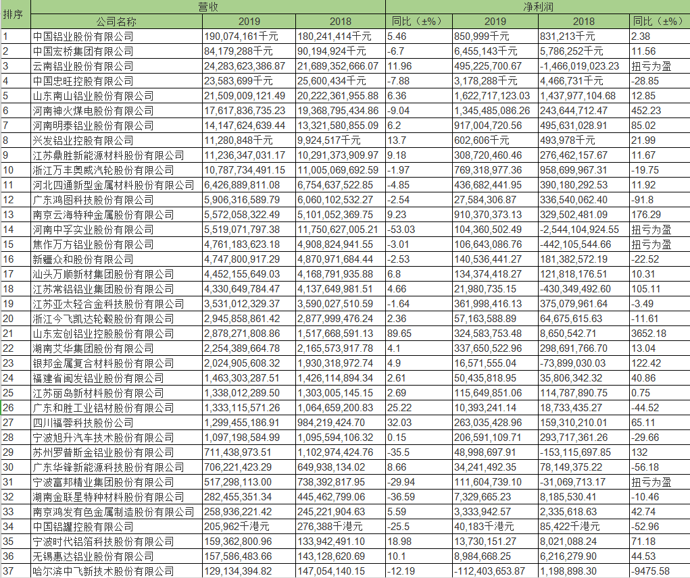Click 山东南山铝业股份有限公司 company cell
The image size is (690, 578).
117,96
